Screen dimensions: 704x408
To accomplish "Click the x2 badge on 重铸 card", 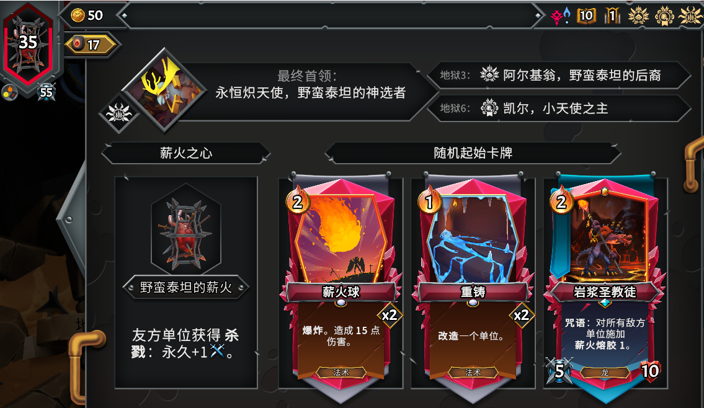I will (521, 315).
